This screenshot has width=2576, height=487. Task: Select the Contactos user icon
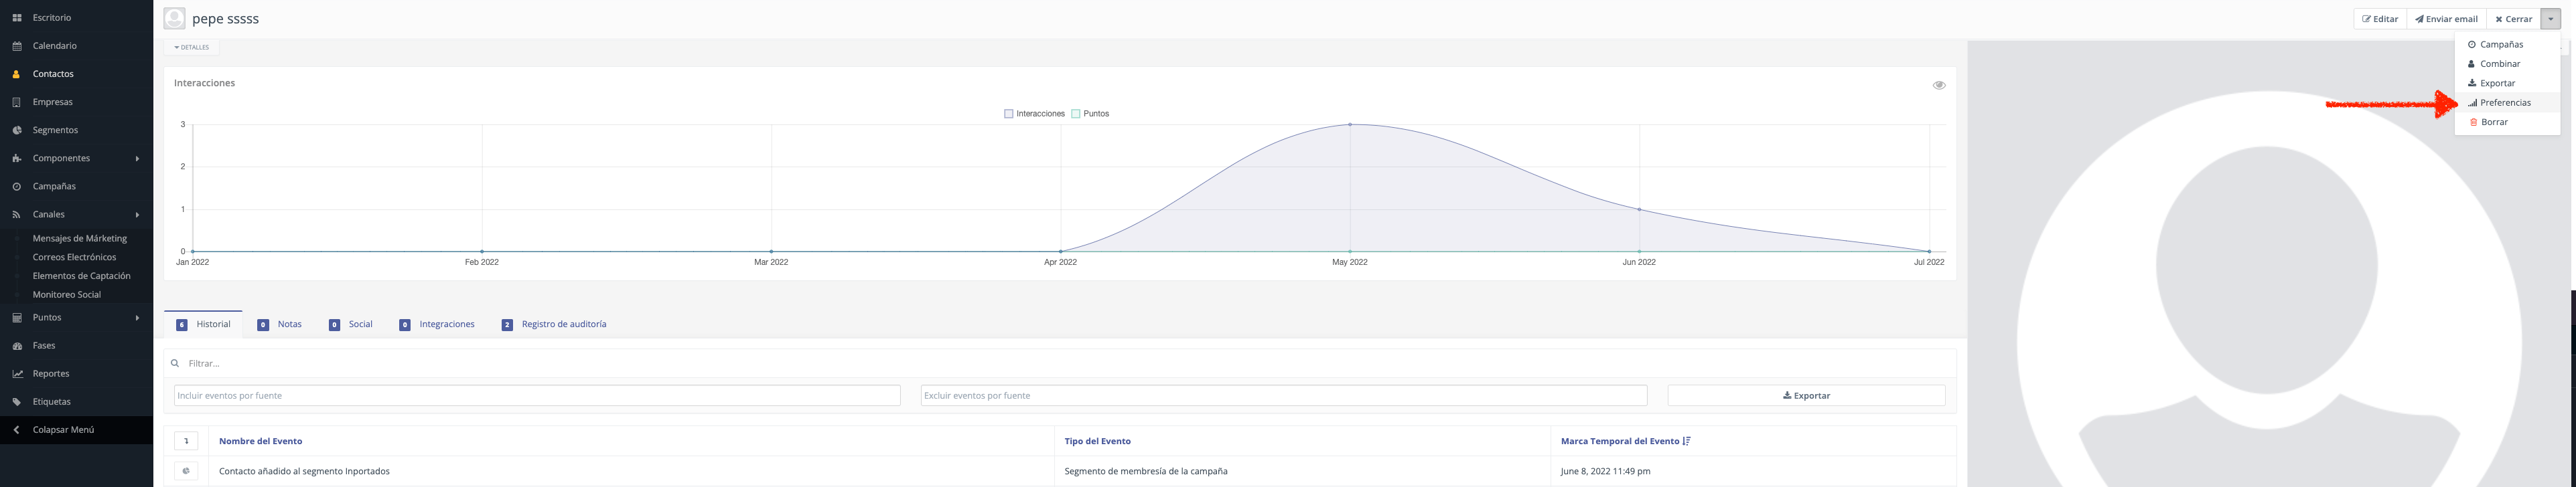[17, 74]
